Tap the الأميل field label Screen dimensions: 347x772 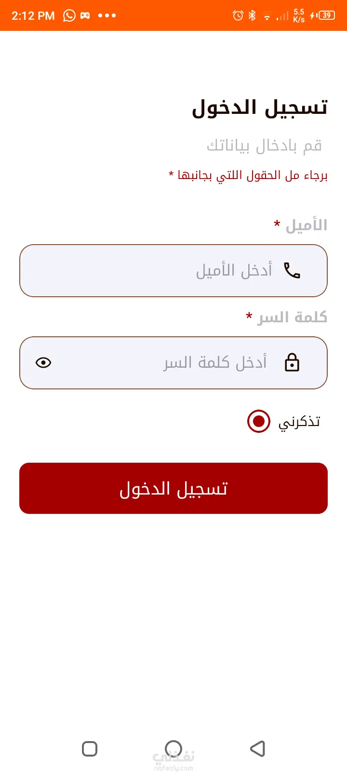(x=306, y=225)
